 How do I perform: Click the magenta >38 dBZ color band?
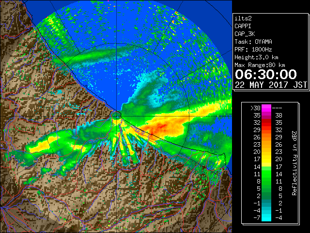[x=266, y=108]
